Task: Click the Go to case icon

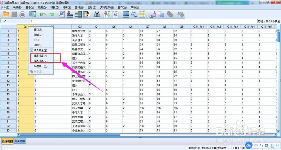Action: pos(62,14)
